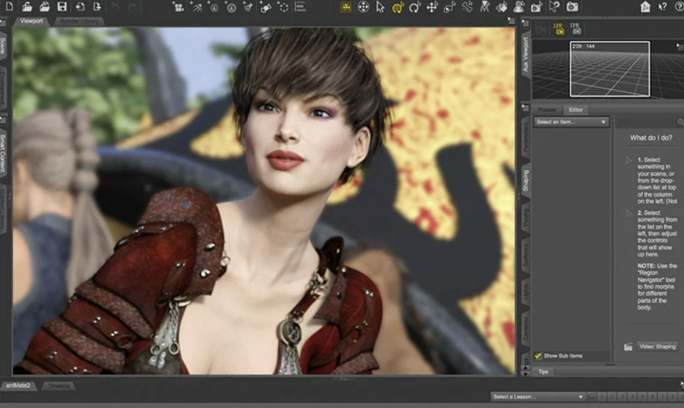Create a new camera from toolbar
684x408 pixels.
point(179,7)
